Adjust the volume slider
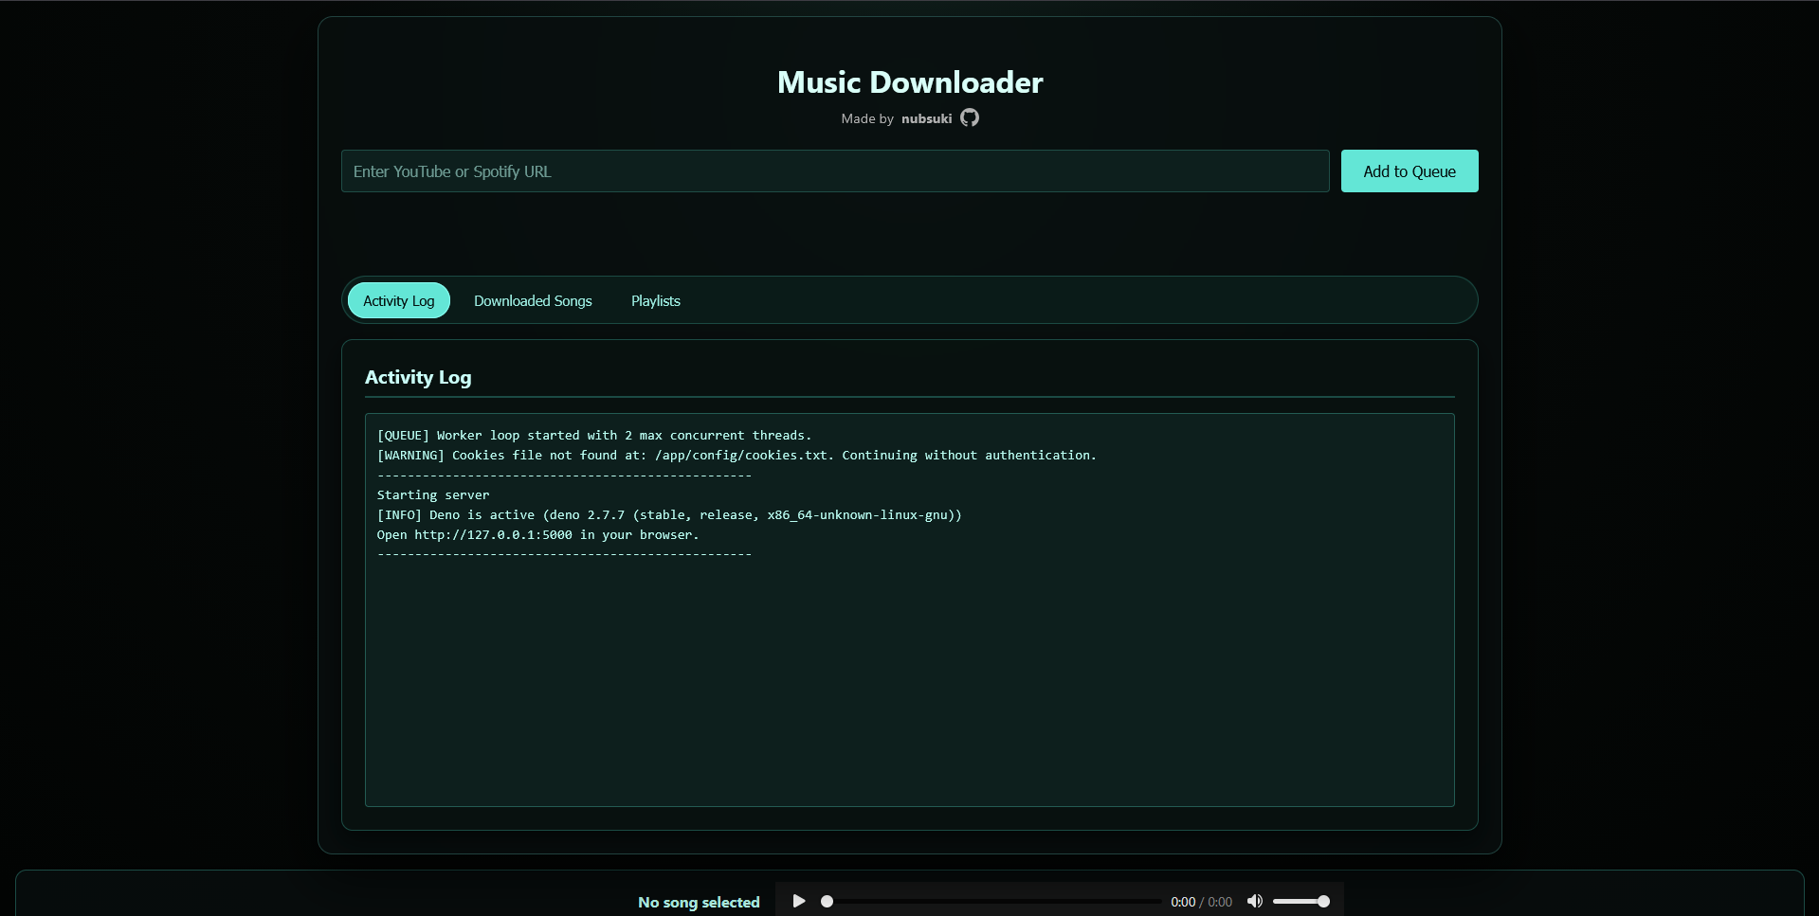The height and width of the screenshot is (916, 1819). [x=1301, y=902]
